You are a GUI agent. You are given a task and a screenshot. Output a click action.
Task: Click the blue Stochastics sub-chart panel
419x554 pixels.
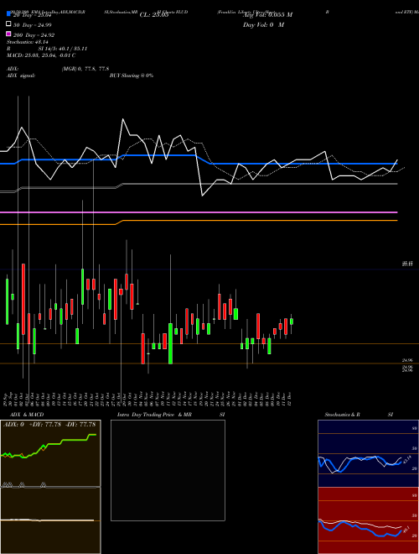368,453
